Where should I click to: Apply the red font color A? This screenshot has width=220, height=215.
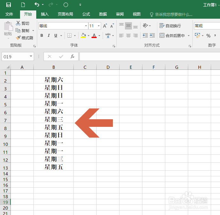point(94,36)
